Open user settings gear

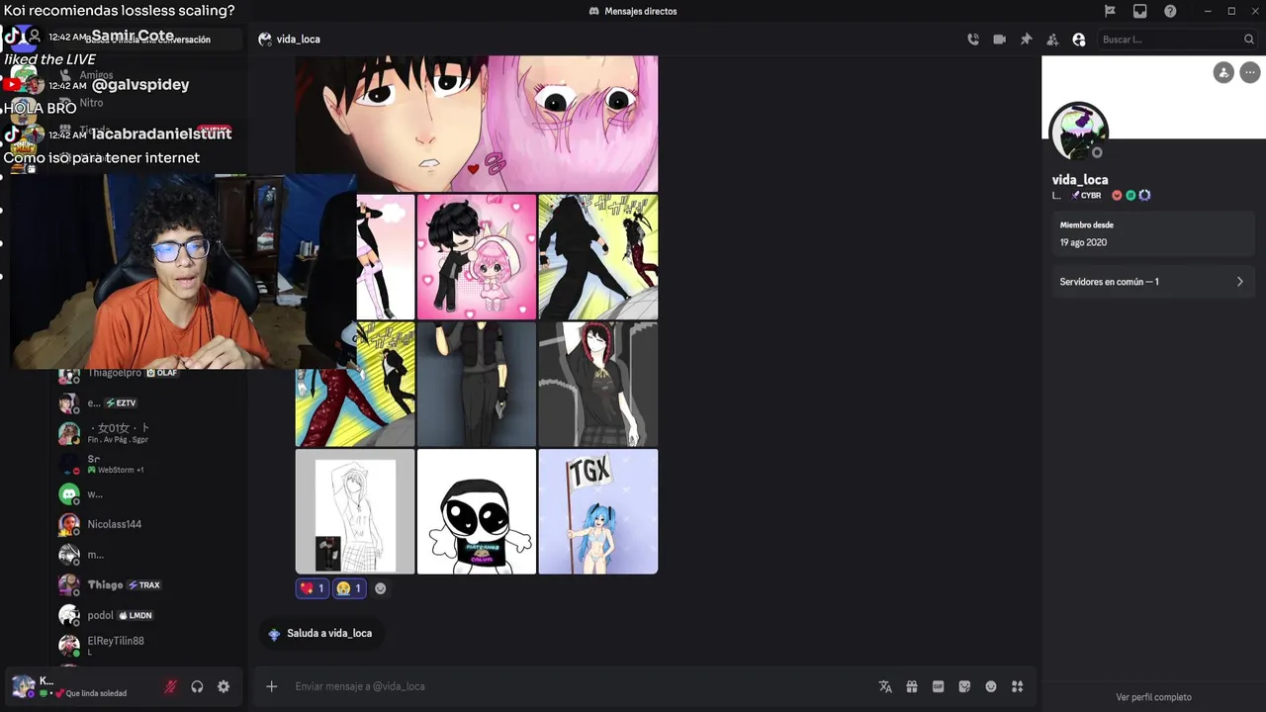tap(224, 686)
